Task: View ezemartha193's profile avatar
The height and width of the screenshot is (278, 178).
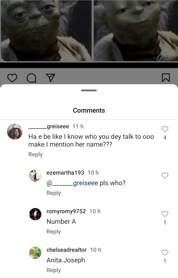Action: [35, 176]
